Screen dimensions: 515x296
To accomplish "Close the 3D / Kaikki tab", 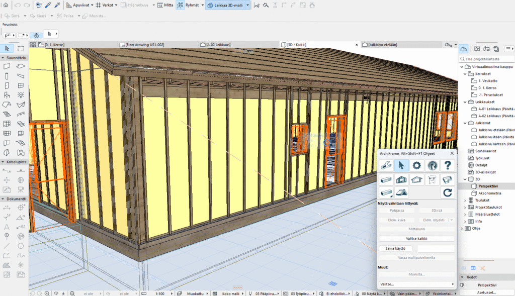I will tap(357, 45).
